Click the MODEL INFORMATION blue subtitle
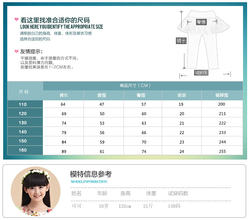249x220 pixels. (89, 182)
